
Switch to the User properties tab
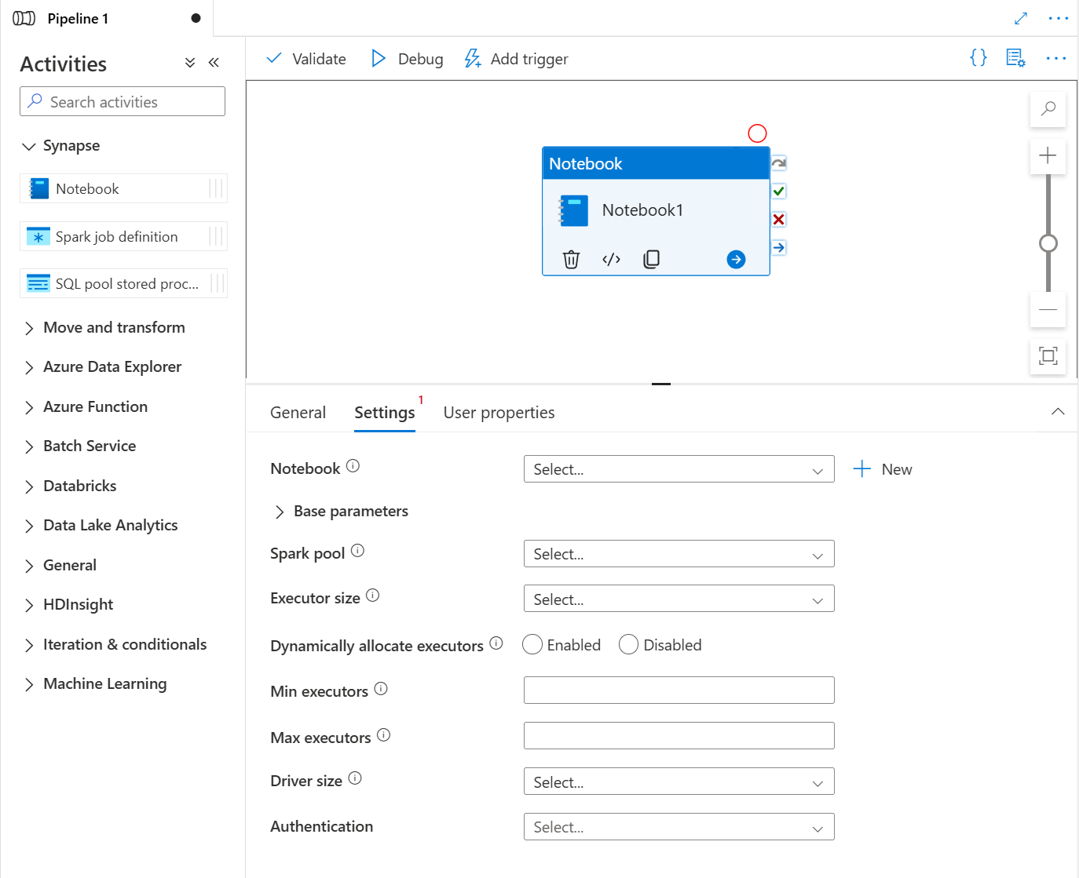(499, 411)
